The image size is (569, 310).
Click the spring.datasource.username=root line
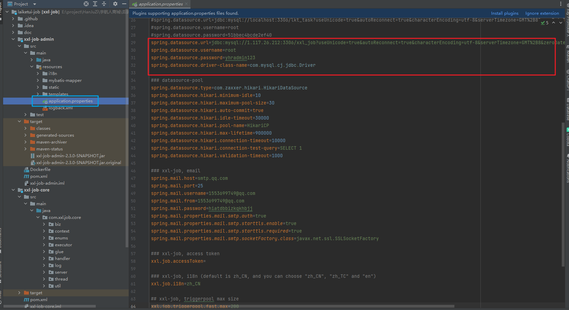point(193,50)
